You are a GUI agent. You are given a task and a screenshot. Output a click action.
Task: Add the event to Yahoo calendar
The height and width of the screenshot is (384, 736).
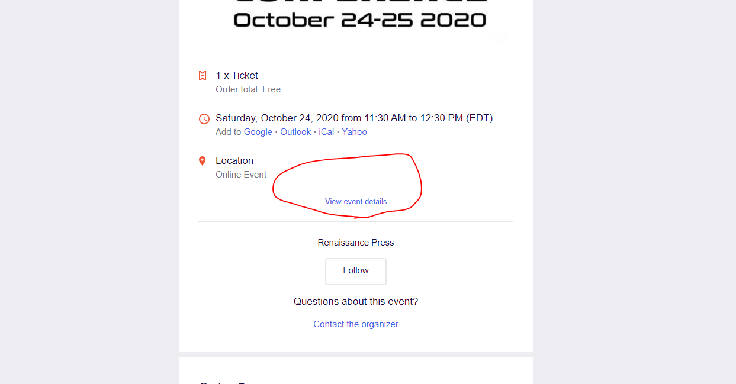(354, 131)
